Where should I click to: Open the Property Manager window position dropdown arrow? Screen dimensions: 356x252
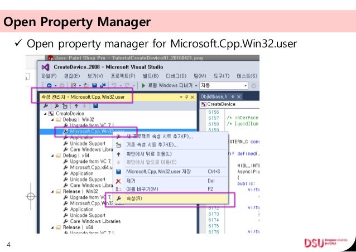pos(181,97)
